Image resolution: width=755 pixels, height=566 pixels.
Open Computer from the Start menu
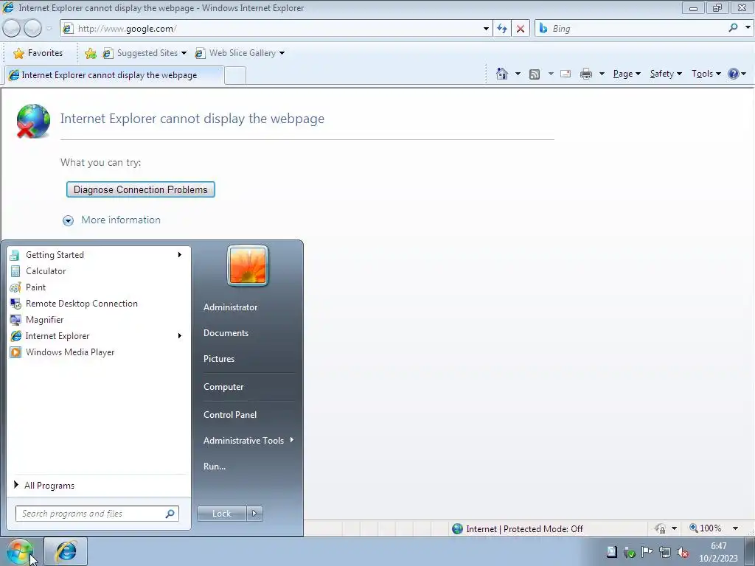(x=223, y=387)
